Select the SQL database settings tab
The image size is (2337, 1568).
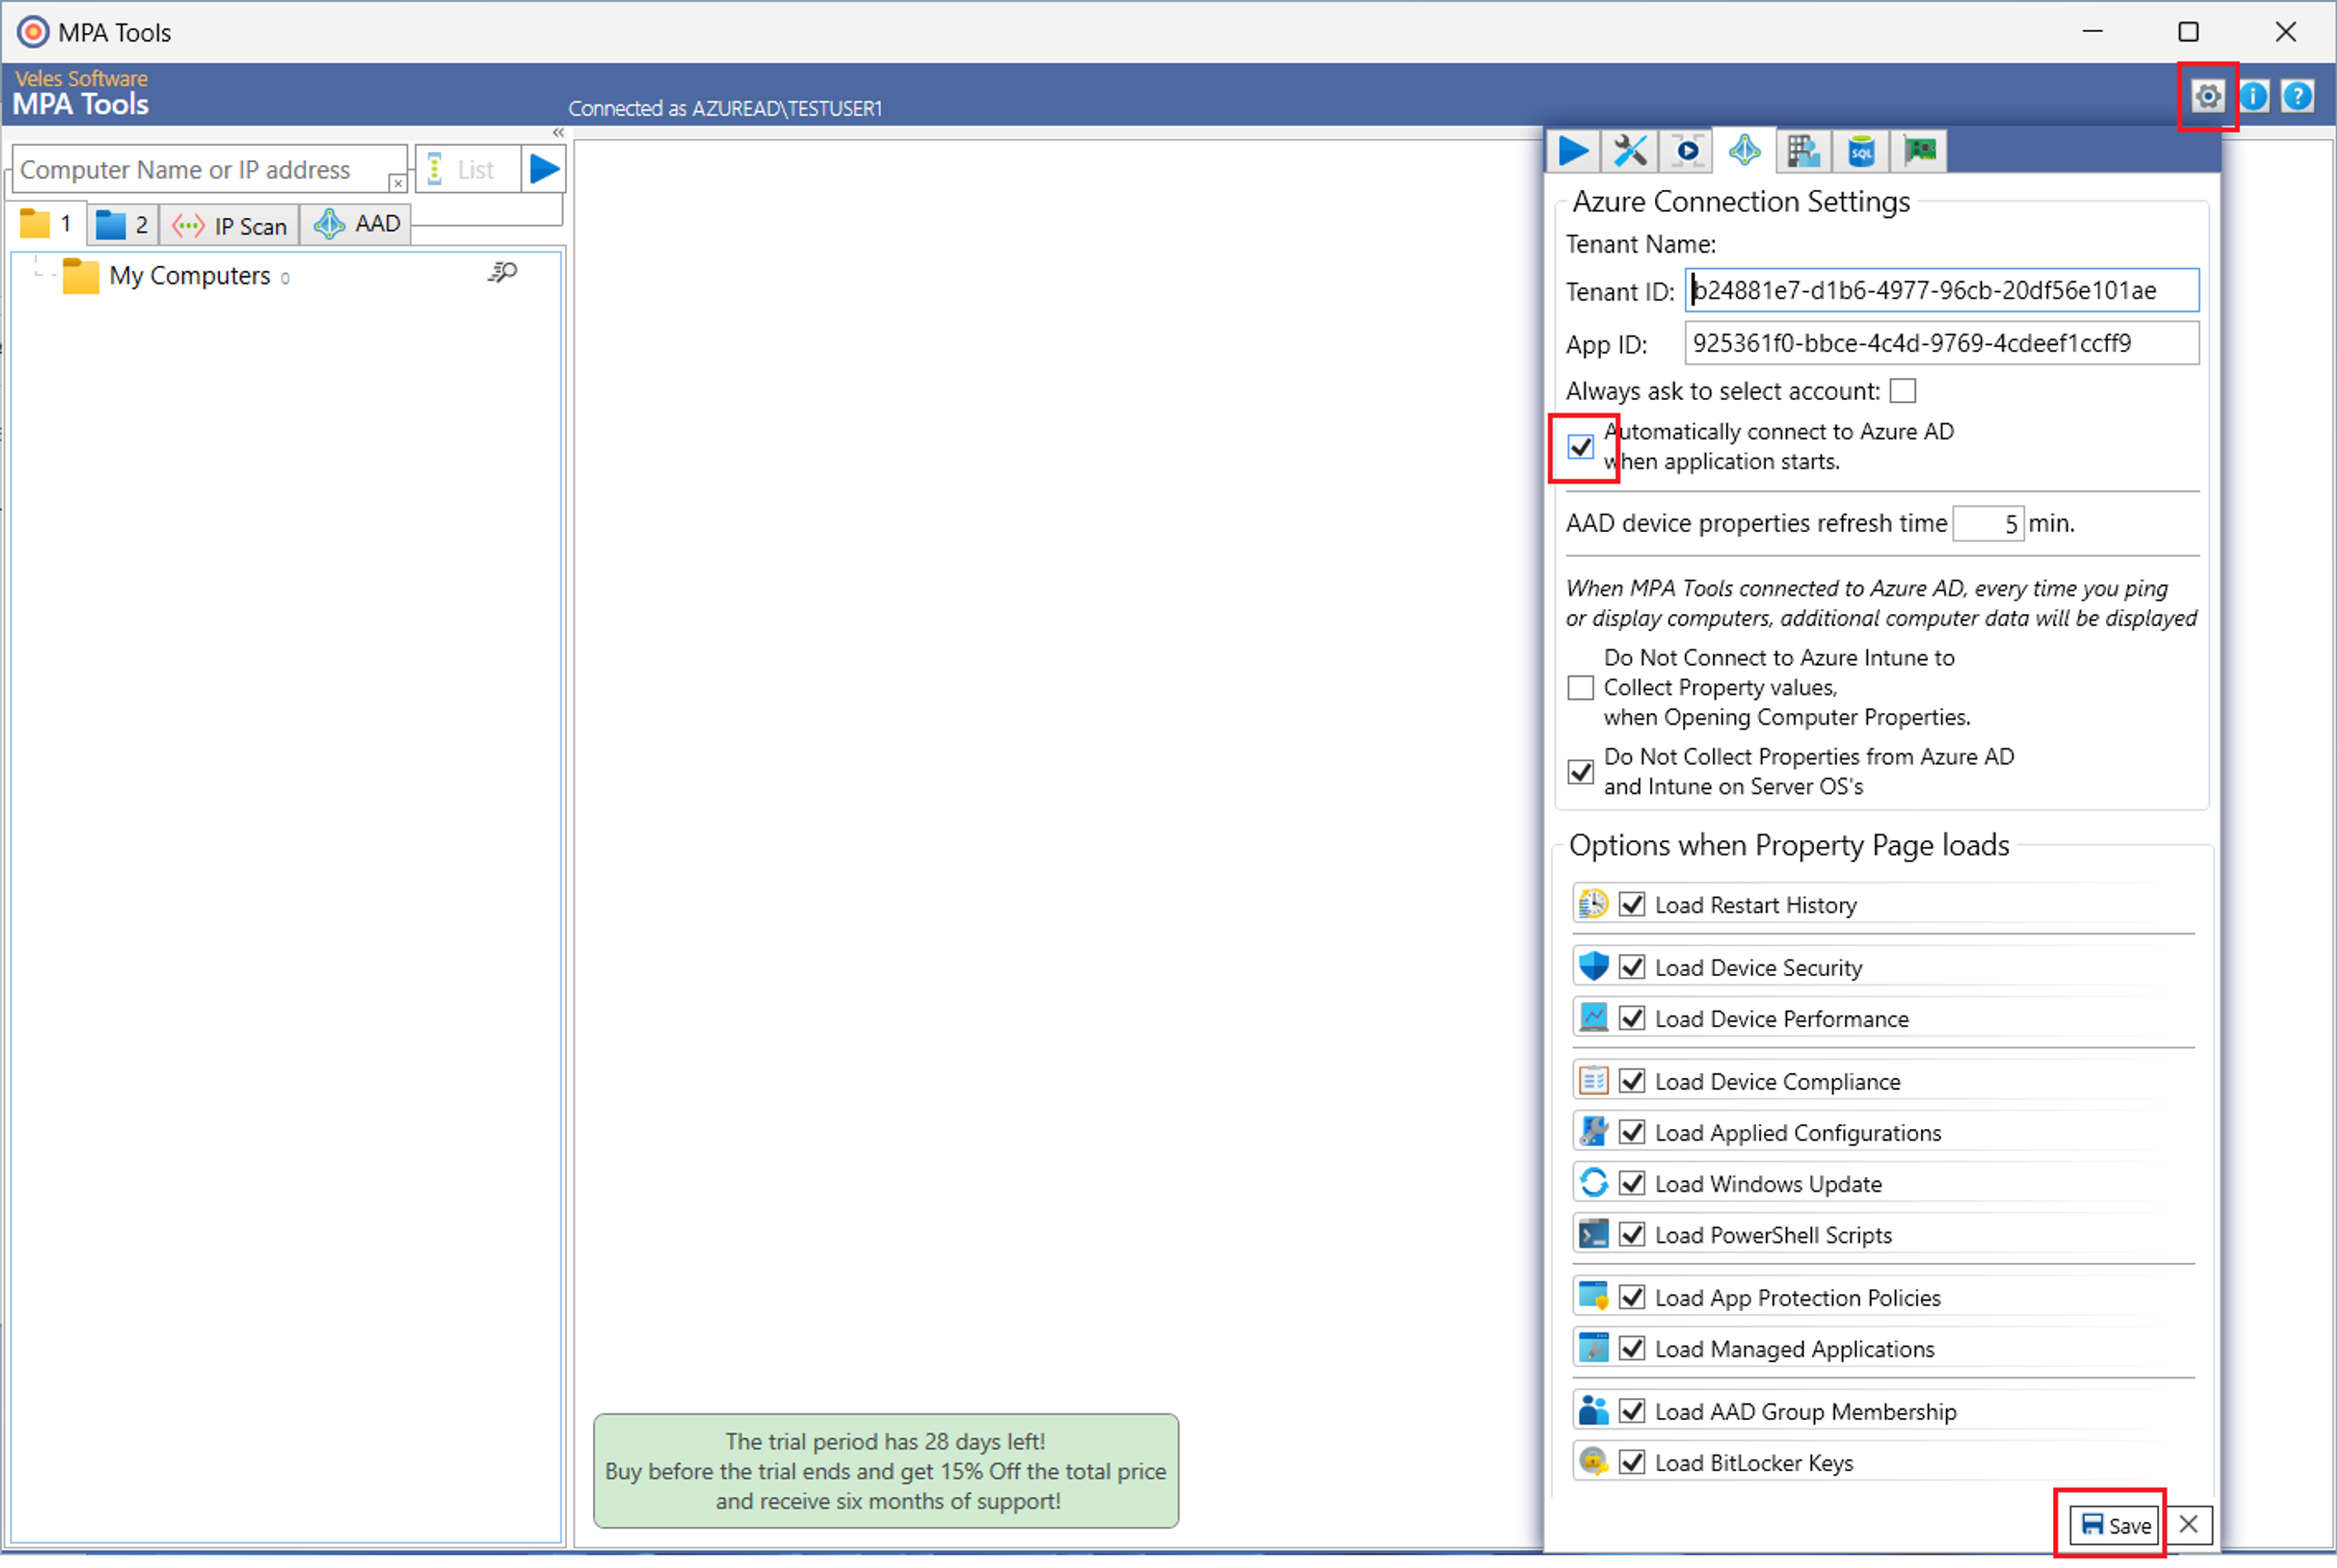click(1861, 151)
